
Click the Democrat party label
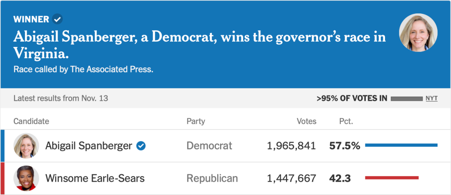tap(209, 146)
